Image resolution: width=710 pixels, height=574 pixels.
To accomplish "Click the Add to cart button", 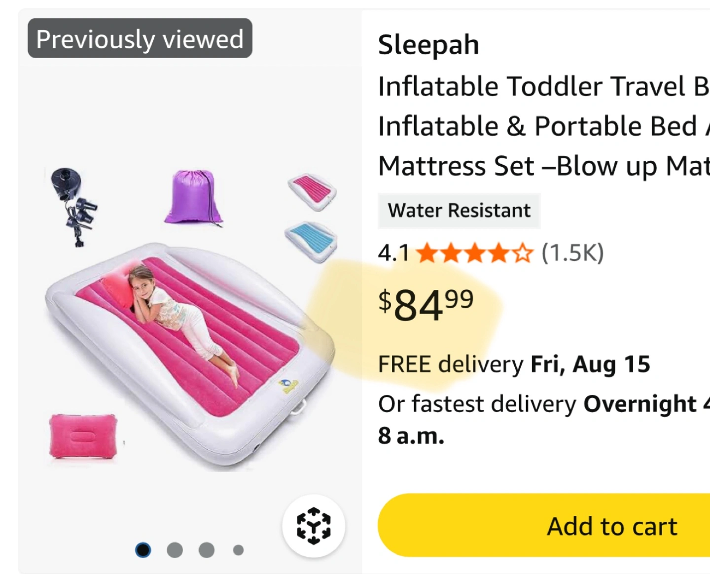I will [544, 526].
